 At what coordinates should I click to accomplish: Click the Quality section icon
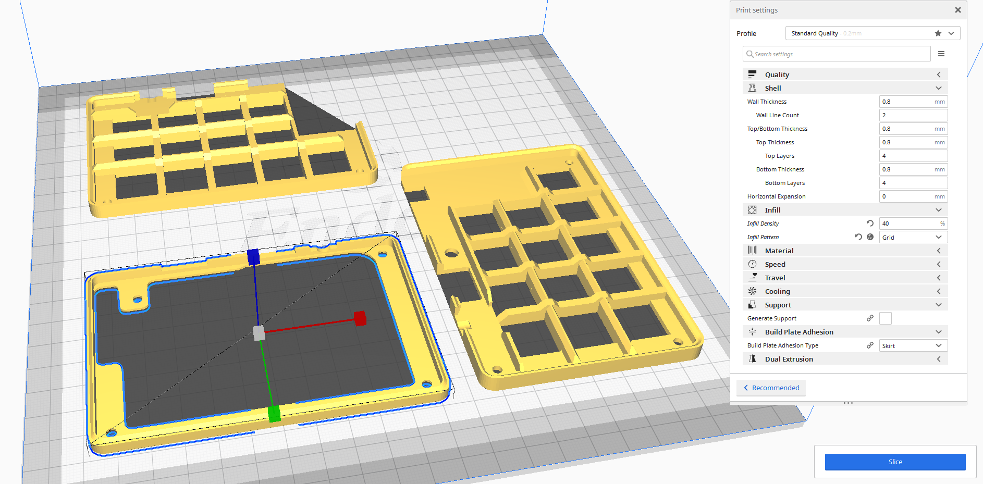click(x=753, y=74)
